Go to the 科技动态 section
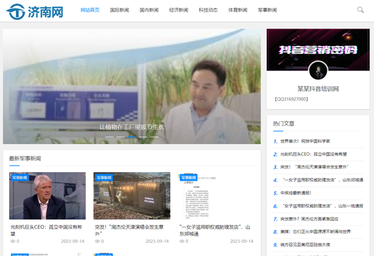The width and height of the screenshot is (374, 256). click(x=208, y=10)
